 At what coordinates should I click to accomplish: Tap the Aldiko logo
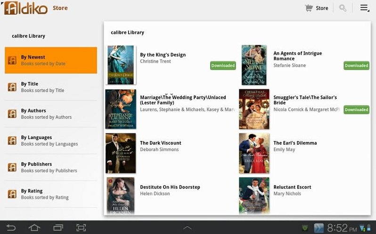tap(25, 8)
